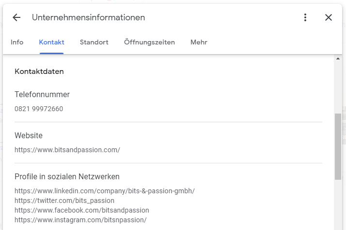This screenshot has height=230, width=346.
Task: Switch to the Mehr tab
Action: pyautogui.click(x=199, y=42)
